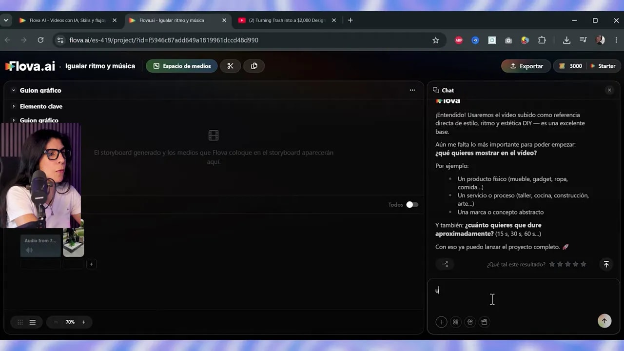
Task: Add a clip with the small plus box
Action: coord(91,264)
